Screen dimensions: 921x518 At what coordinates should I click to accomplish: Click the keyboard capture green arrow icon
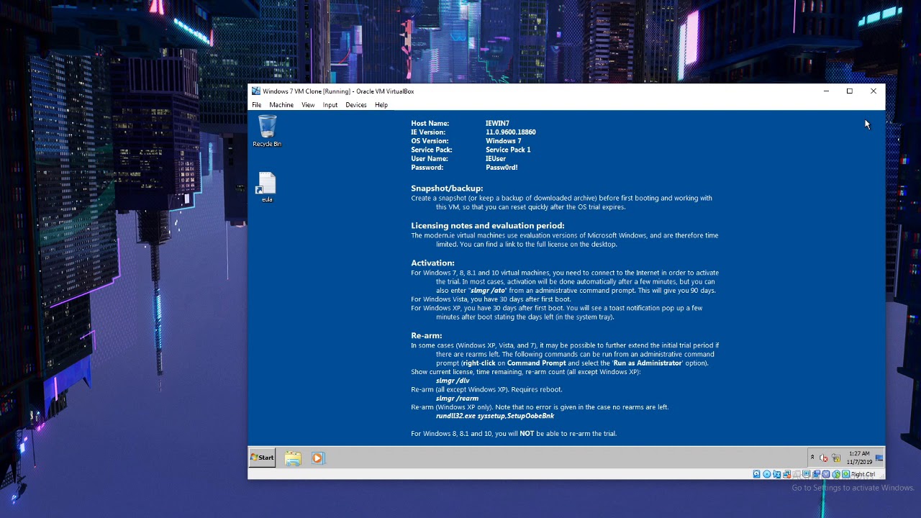click(846, 474)
